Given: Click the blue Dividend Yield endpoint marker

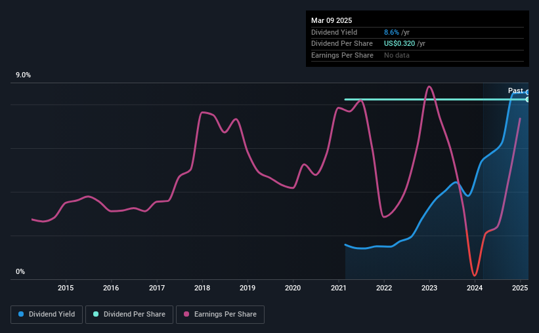Looking at the screenshot, I should coord(528,92).
